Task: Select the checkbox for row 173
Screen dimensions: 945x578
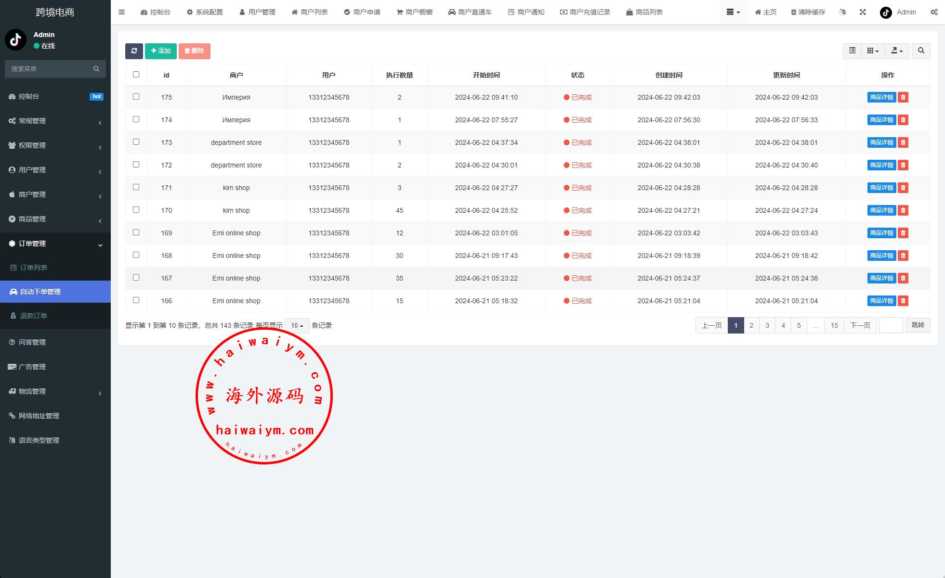Action: pyautogui.click(x=136, y=142)
